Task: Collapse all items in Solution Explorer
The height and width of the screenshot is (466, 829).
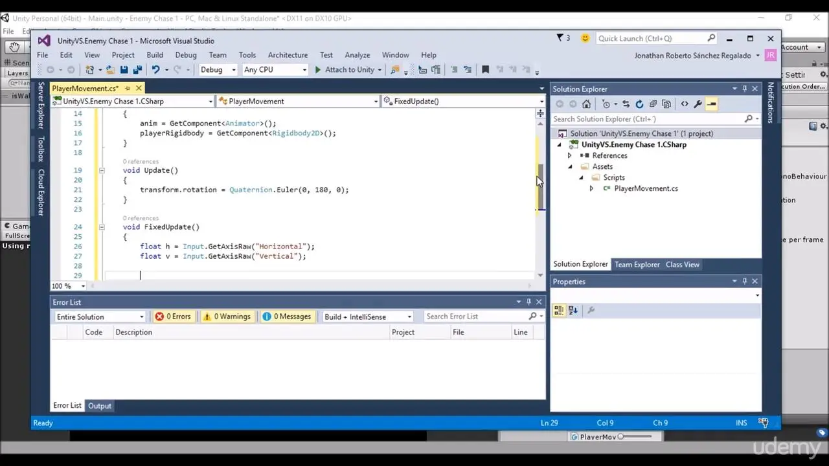Action: pyautogui.click(x=653, y=104)
